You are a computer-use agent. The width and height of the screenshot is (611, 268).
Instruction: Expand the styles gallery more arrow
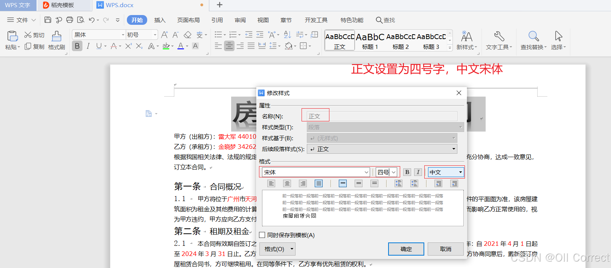click(449, 48)
